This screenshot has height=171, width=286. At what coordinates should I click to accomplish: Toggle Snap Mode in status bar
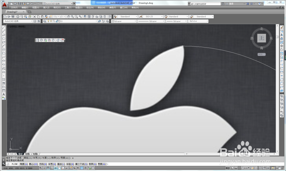[x=44, y=168]
